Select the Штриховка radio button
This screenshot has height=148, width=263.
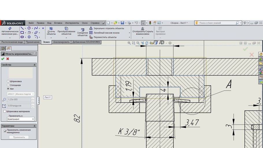[x=8, y=81]
